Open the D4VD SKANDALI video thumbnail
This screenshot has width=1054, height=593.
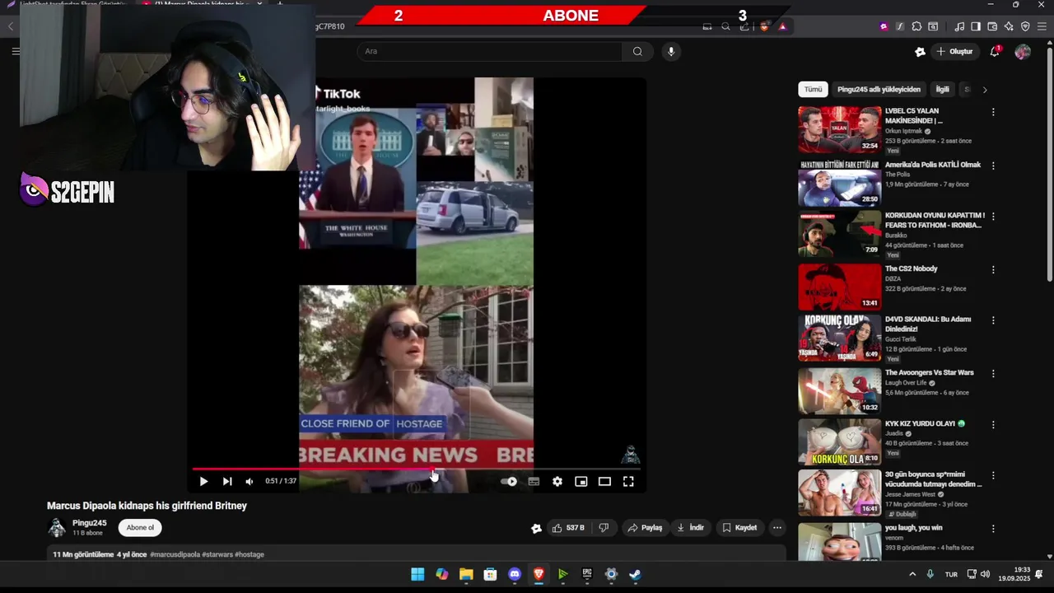[839, 338]
